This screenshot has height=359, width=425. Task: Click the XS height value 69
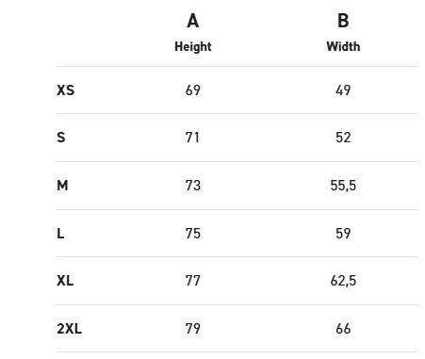pyautogui.click(x=193, y=90)
